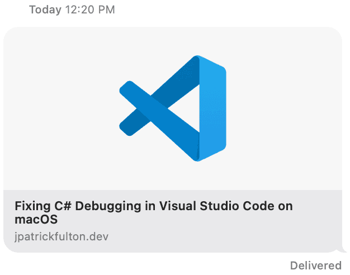Click the word macOS in the title
This screenshot has height=275, width=350.
click(36, 220)
